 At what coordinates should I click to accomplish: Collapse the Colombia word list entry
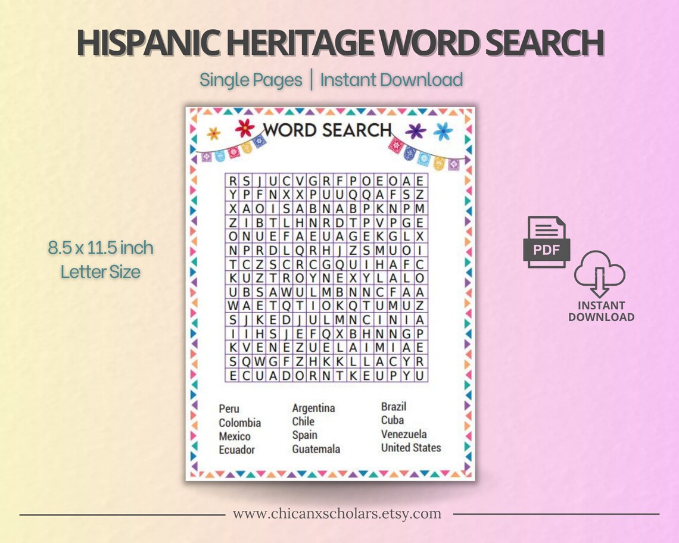(x=239, y=423)
